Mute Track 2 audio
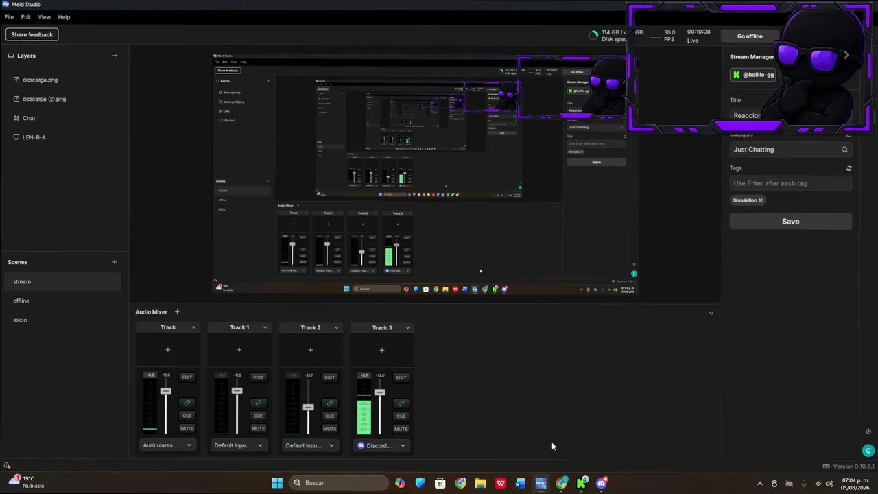 pos(329,429)
